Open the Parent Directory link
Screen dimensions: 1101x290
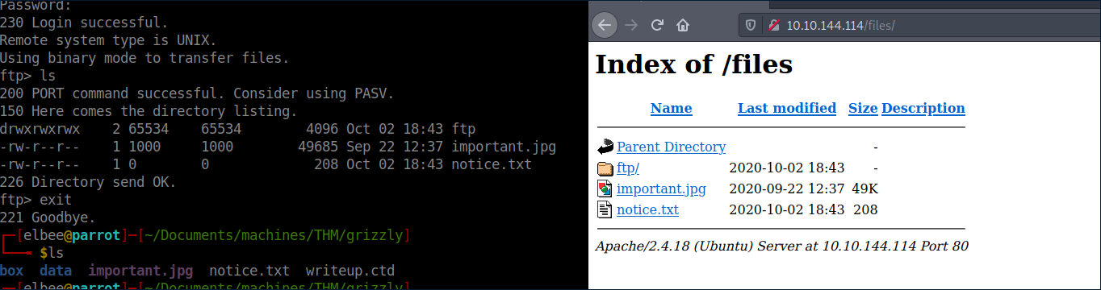[x=671, y=147]
